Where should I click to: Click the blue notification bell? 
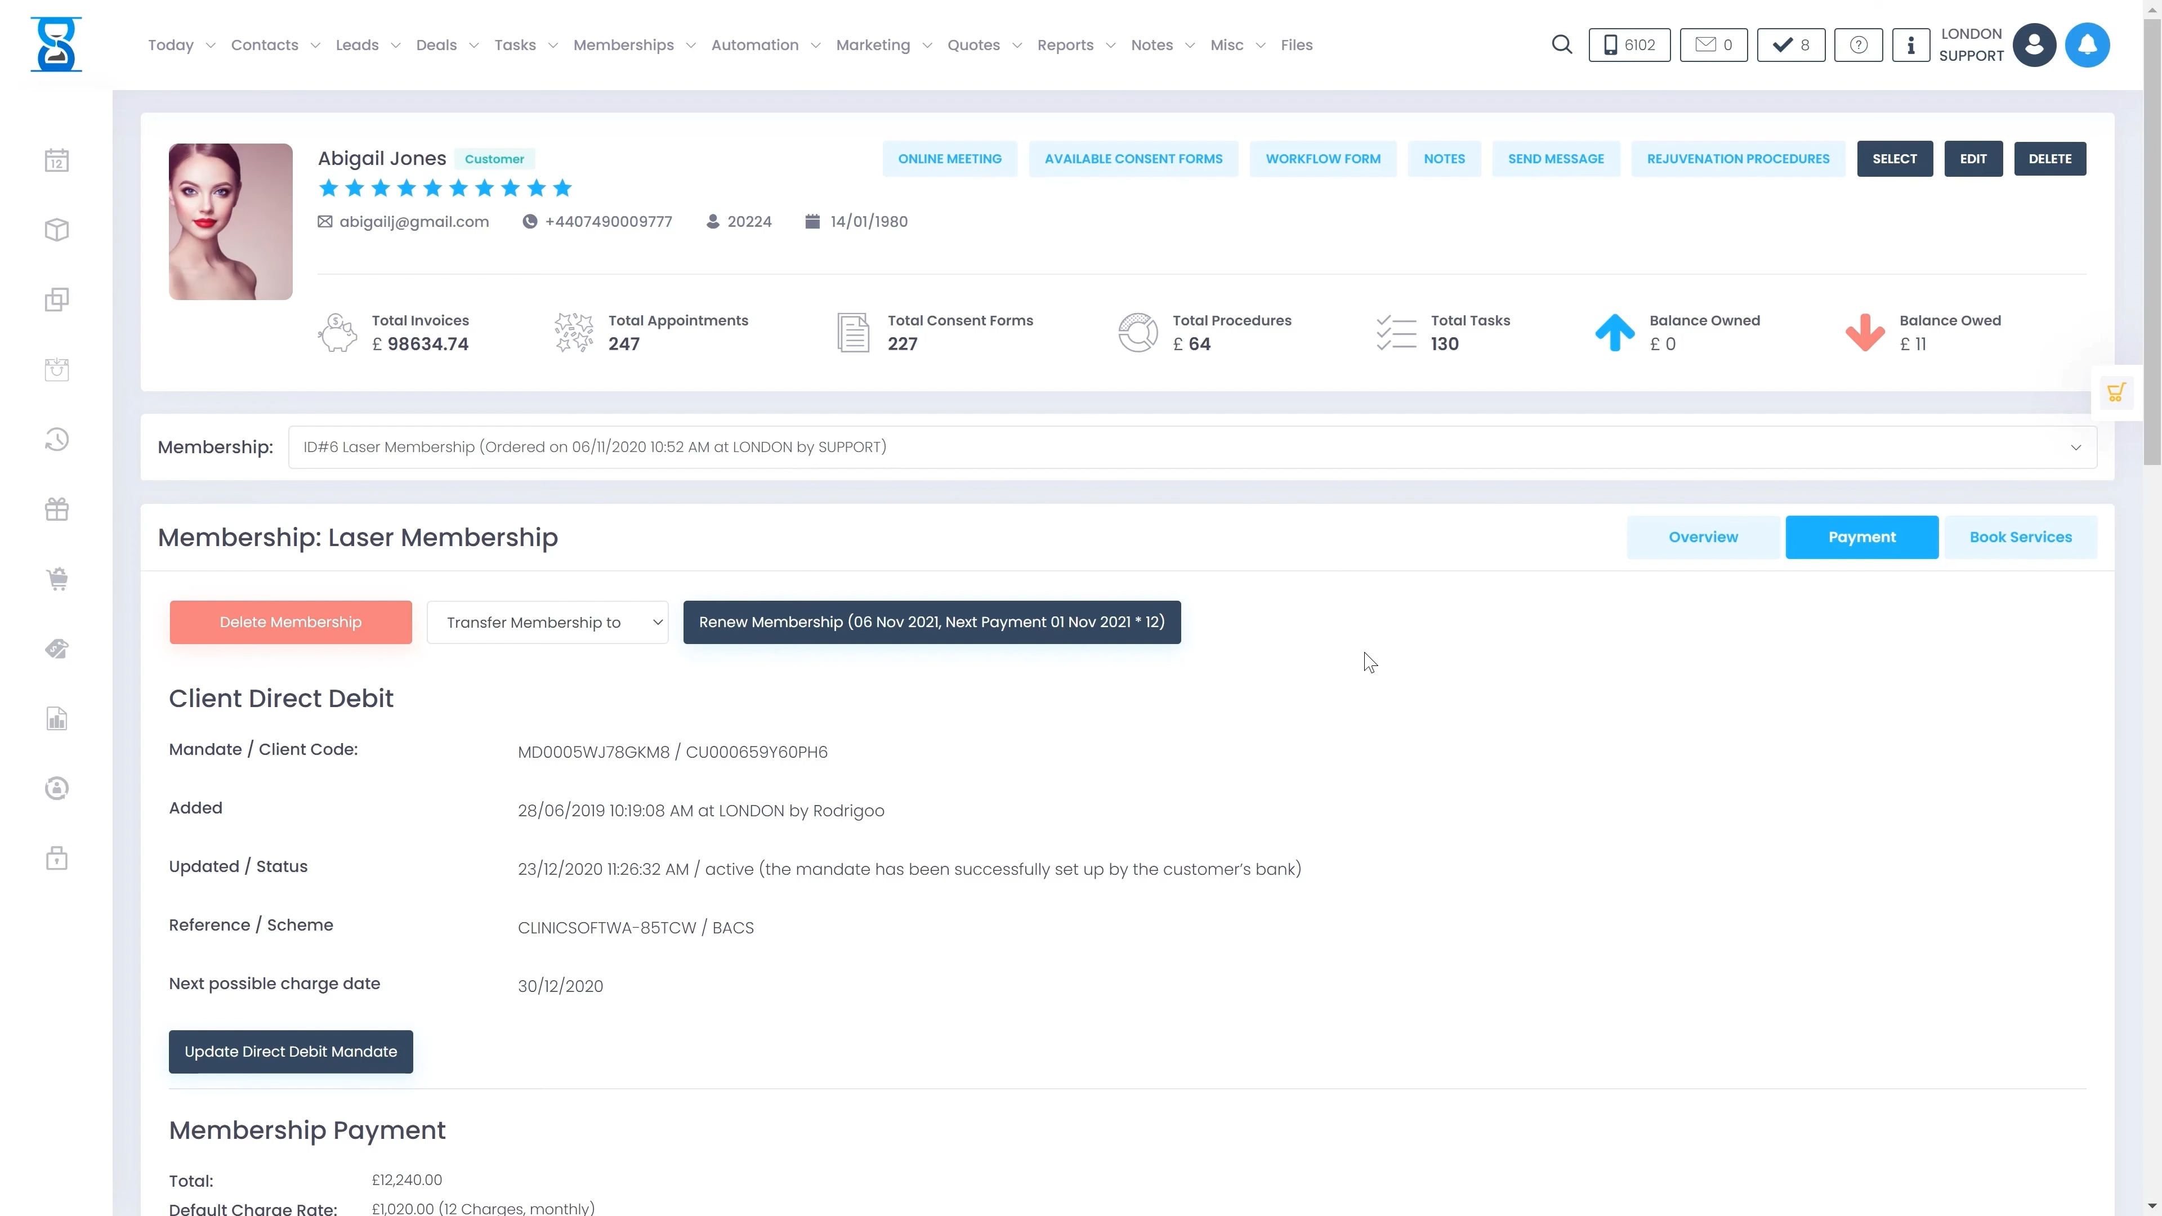pyautogui.click(x=2088, y=44)
